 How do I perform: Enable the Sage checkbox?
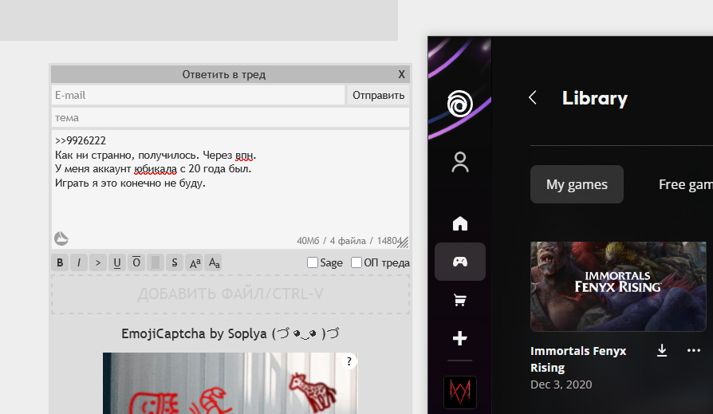313,262
